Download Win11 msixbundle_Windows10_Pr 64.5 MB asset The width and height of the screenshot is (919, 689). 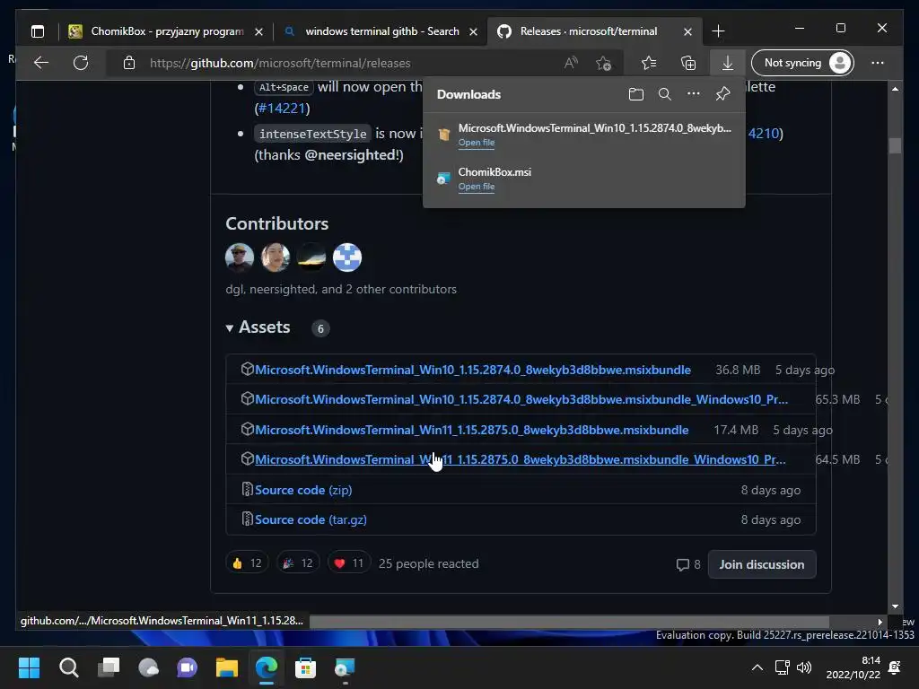pyautogui.click(x=520, y=459)
